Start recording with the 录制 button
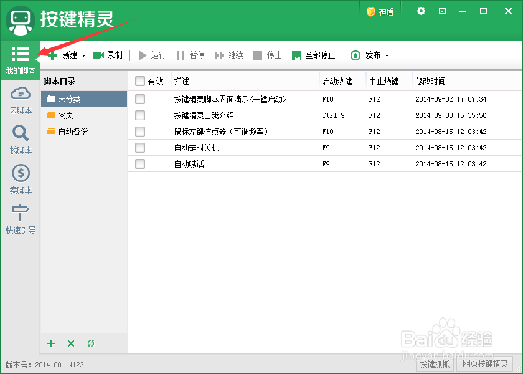This screenshot has height=374, width=523. point(107,55)
